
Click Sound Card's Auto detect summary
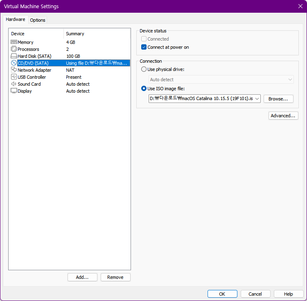[x=78, y=84]
